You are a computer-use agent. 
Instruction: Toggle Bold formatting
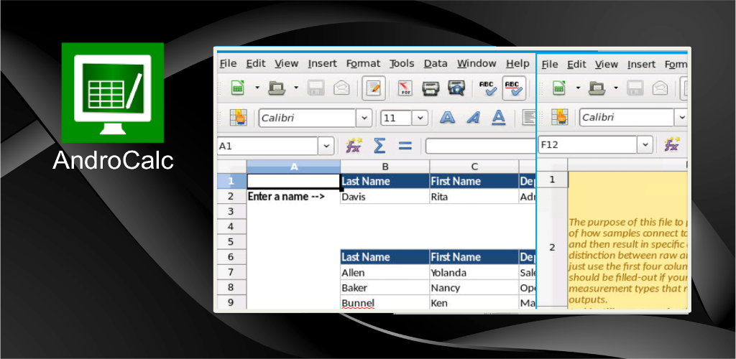point(447,118)
